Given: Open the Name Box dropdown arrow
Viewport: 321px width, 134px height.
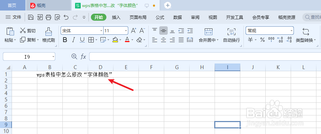Looking at the screenshot, I should (53, 56).
